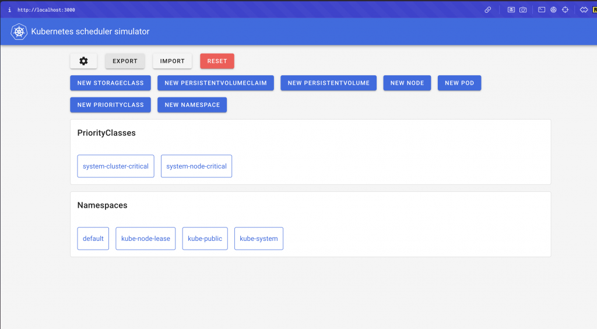
Task: Select the default namespace chip
Action: coord(93,239)
